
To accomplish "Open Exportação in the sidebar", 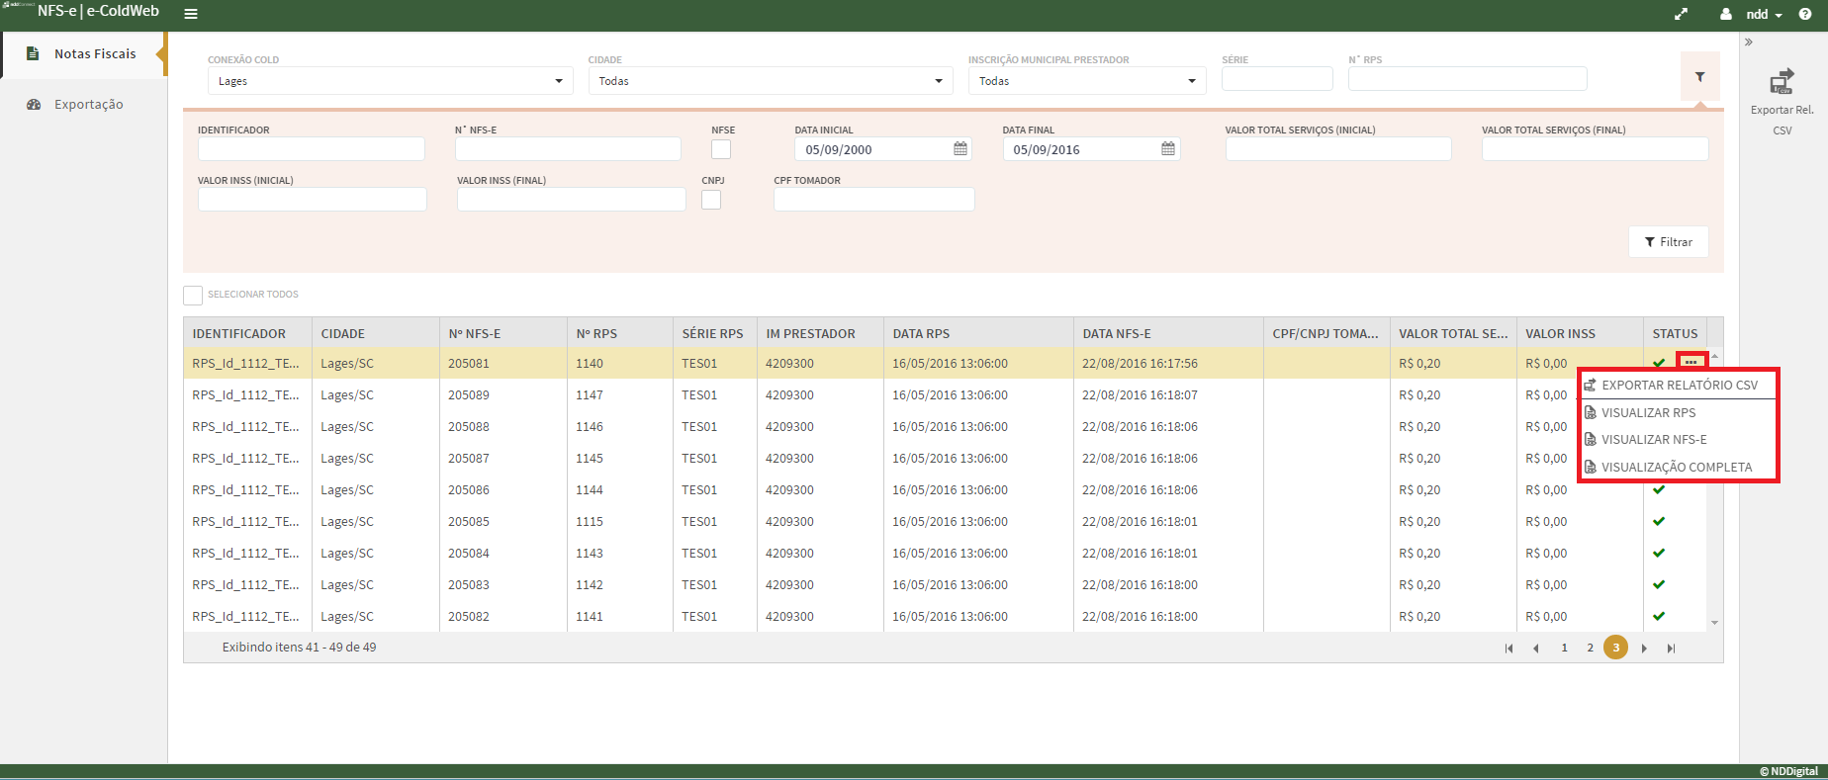I will click(88, 105).
